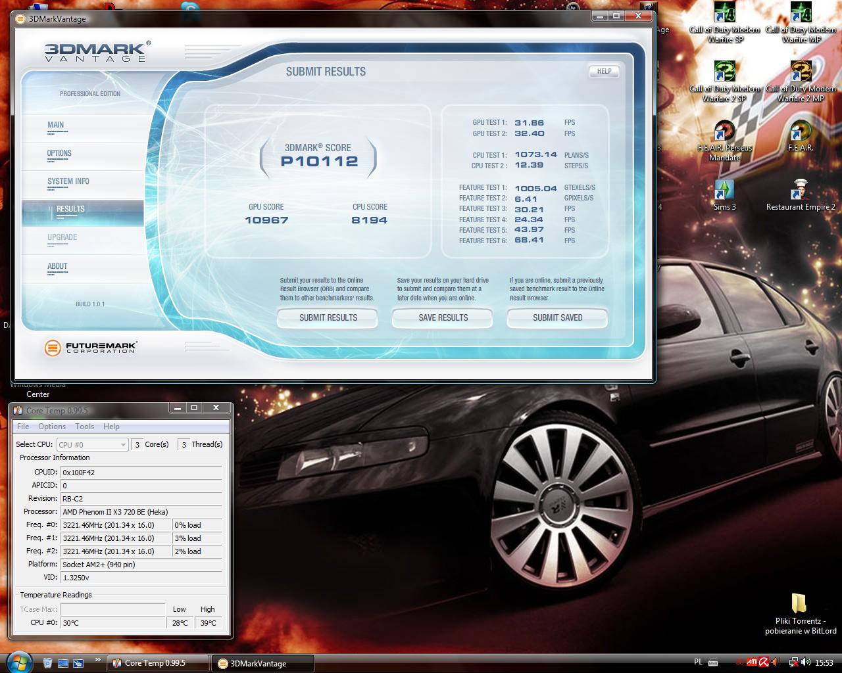Click the Platform field Socket AM2+

pos(141,565)
